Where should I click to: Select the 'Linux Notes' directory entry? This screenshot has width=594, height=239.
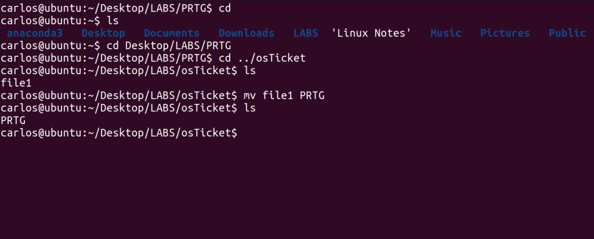(371, 33)
